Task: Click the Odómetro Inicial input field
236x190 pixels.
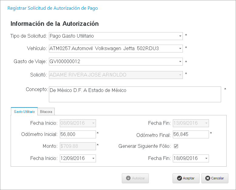Action: 78,134
